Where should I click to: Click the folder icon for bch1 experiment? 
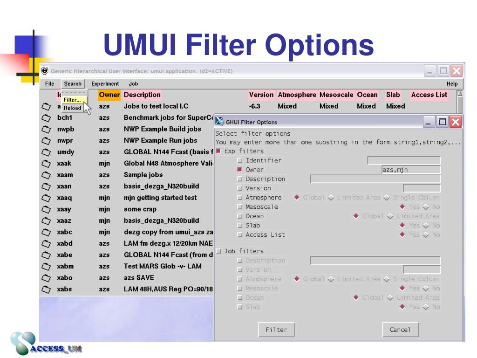coord(46,118)
